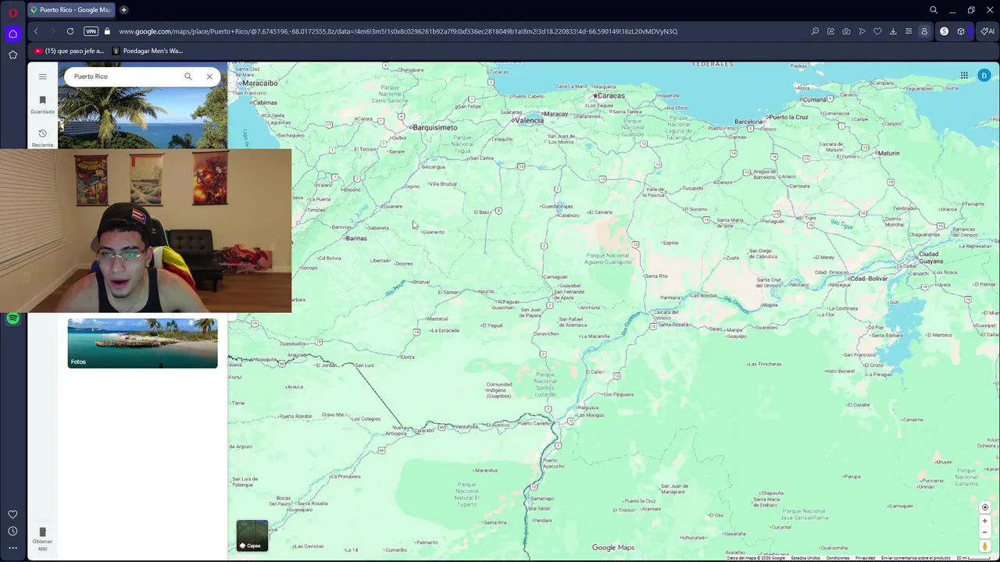Open the Opera home/start page sidebar icon
Image resolution: width=1000 pixels, height=562 pixels.
(12, 34)
